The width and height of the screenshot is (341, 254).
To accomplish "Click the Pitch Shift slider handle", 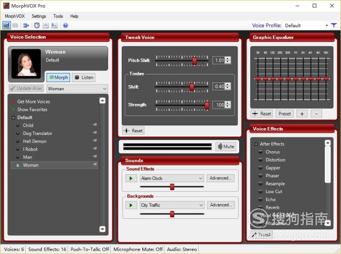I will (x=195, y=61).
